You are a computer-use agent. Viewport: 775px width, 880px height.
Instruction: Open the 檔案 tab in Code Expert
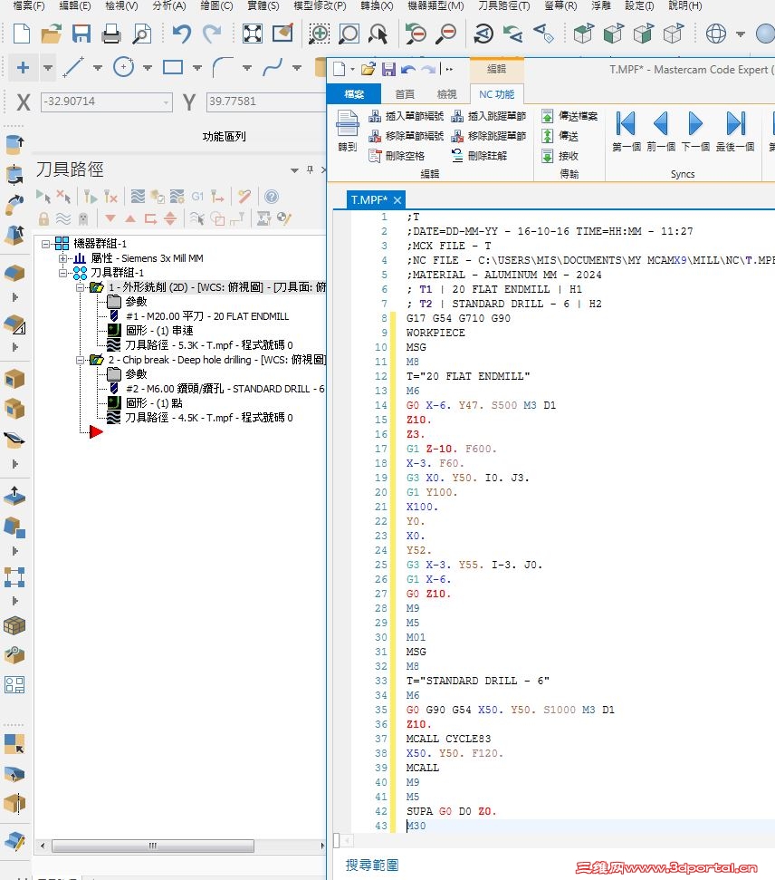point(354,94)
